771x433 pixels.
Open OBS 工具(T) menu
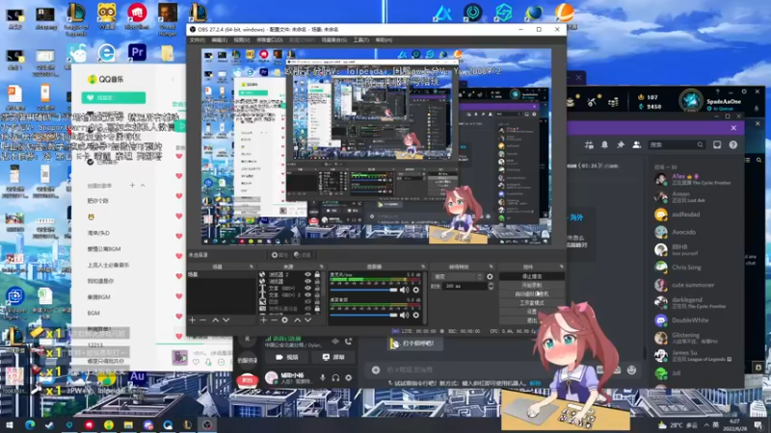pyautogui.click(x=360, y=39)
